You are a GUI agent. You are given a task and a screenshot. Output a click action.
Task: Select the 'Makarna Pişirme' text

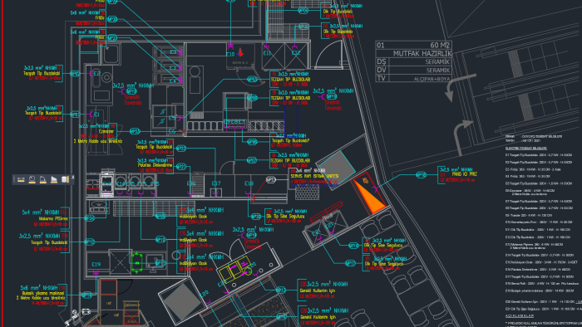coord(53,219)
